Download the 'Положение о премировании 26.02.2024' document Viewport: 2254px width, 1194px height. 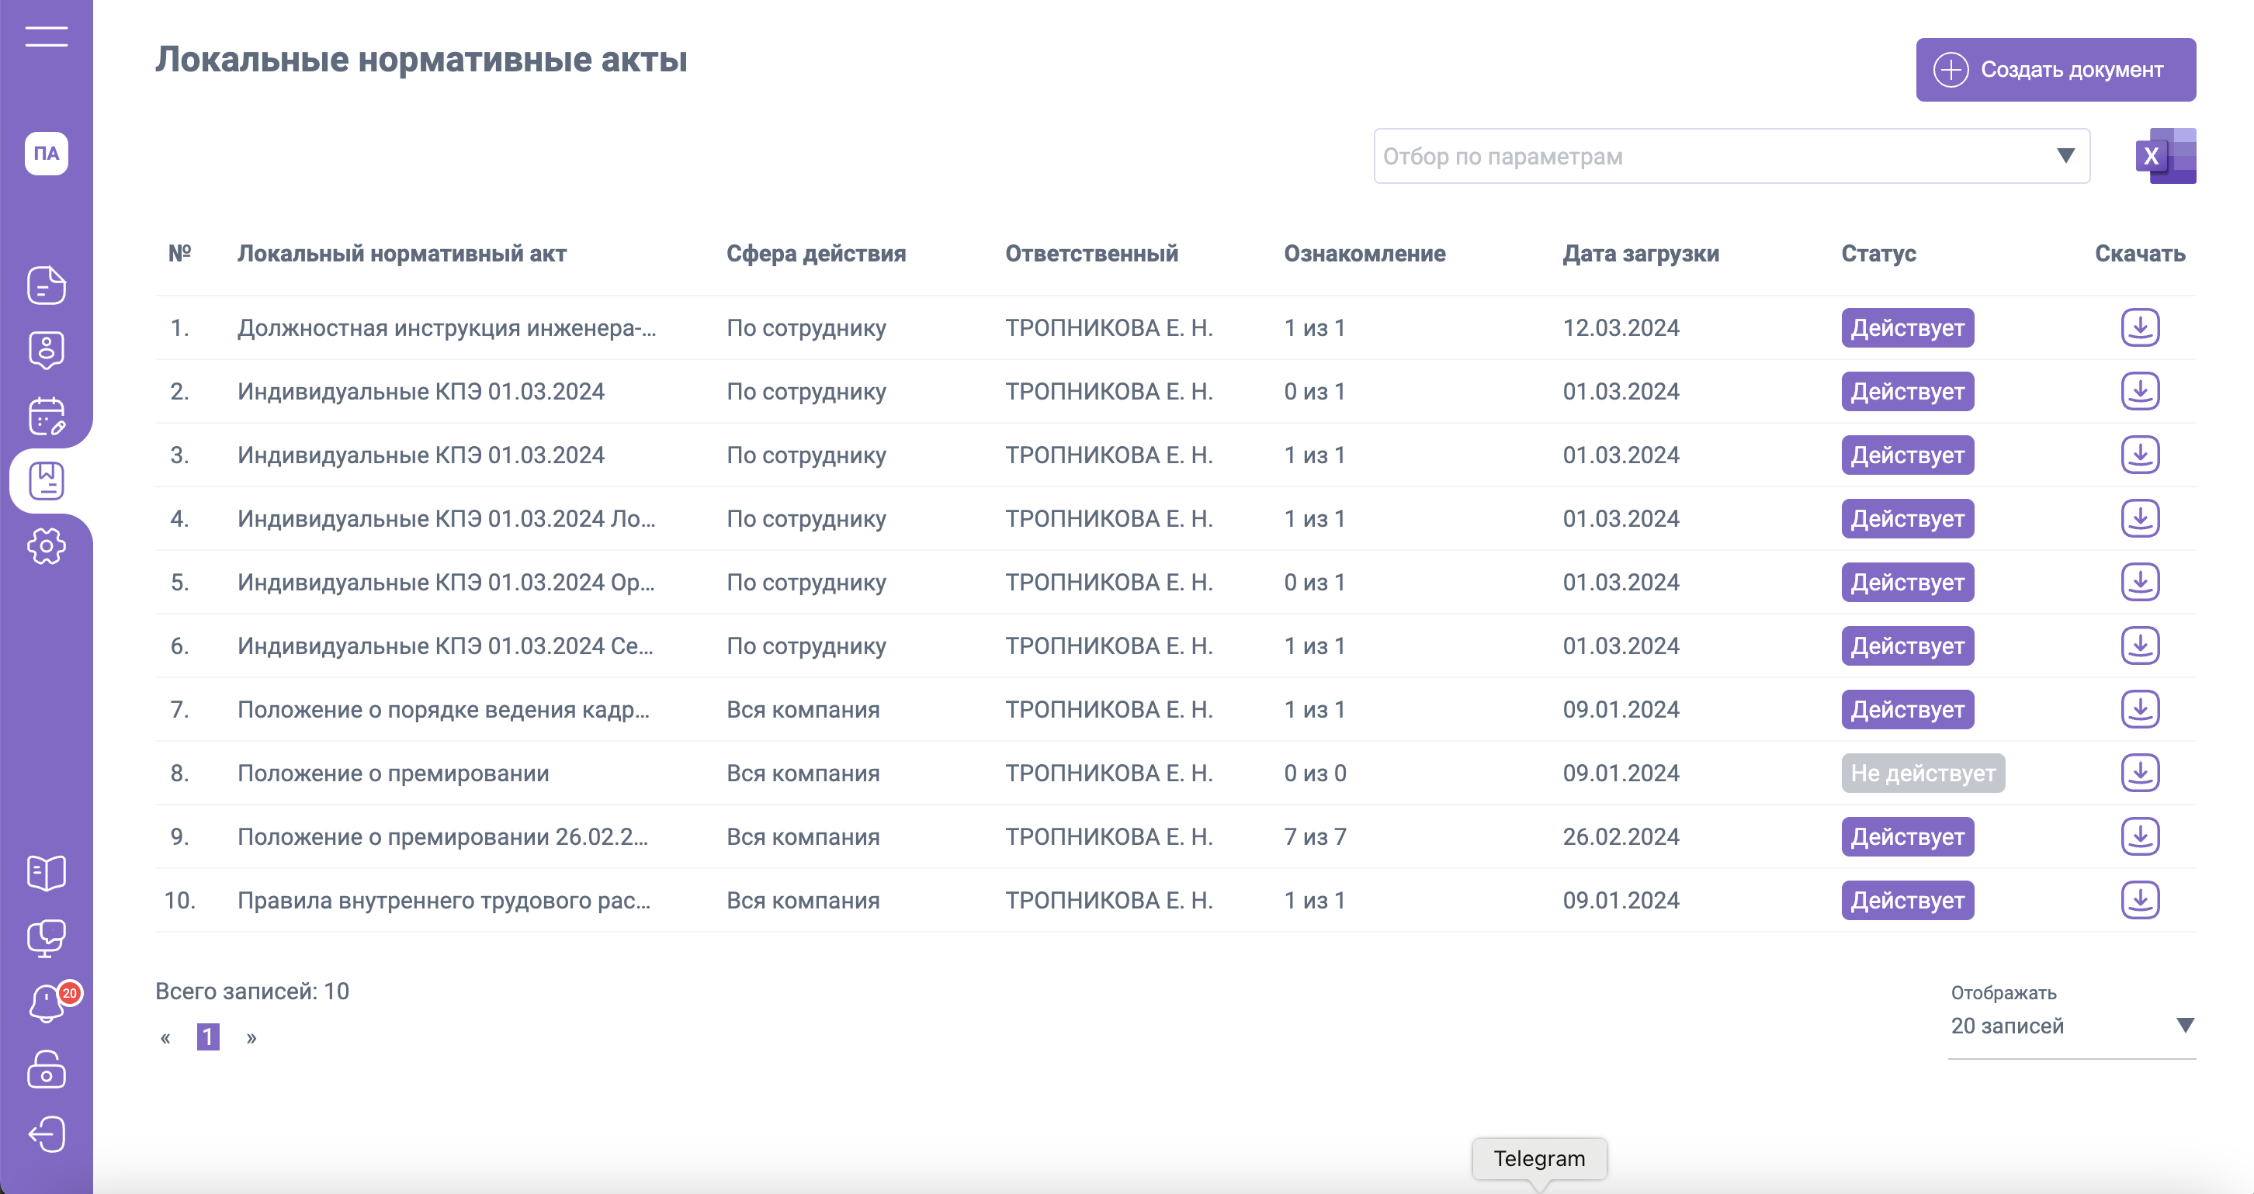pyautogui.click(x=2140, y=836)
